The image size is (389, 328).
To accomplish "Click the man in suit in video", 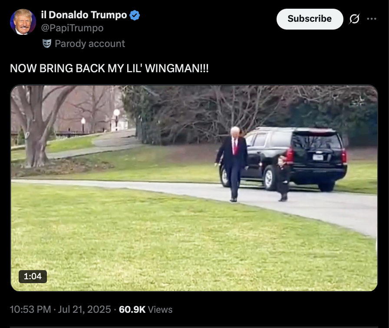I will click(x=233, y=164).
